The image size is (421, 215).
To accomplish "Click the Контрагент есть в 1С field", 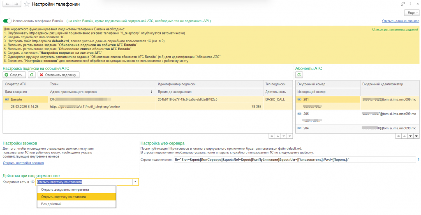I will click(x=84, y=182).
